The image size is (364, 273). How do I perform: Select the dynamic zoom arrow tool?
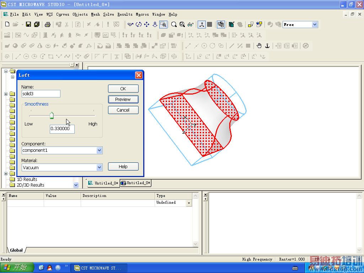tap(155, 25)
